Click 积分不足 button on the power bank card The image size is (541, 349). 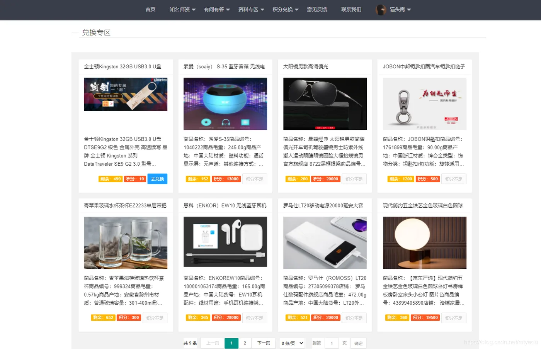tap(354, 318)
